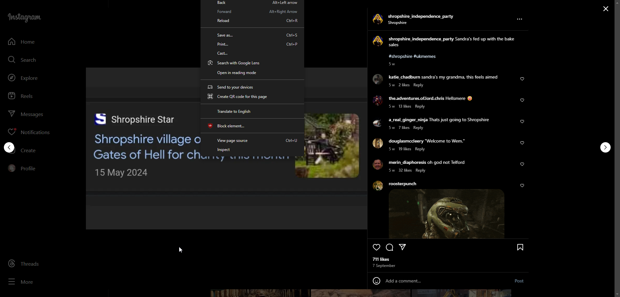Click the heart icon to like the post

377,248
